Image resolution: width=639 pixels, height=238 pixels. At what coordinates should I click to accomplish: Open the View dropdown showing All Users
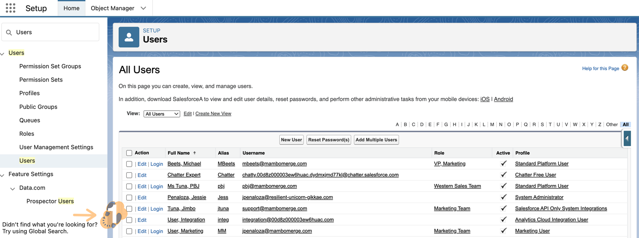(x=161, y=114)
